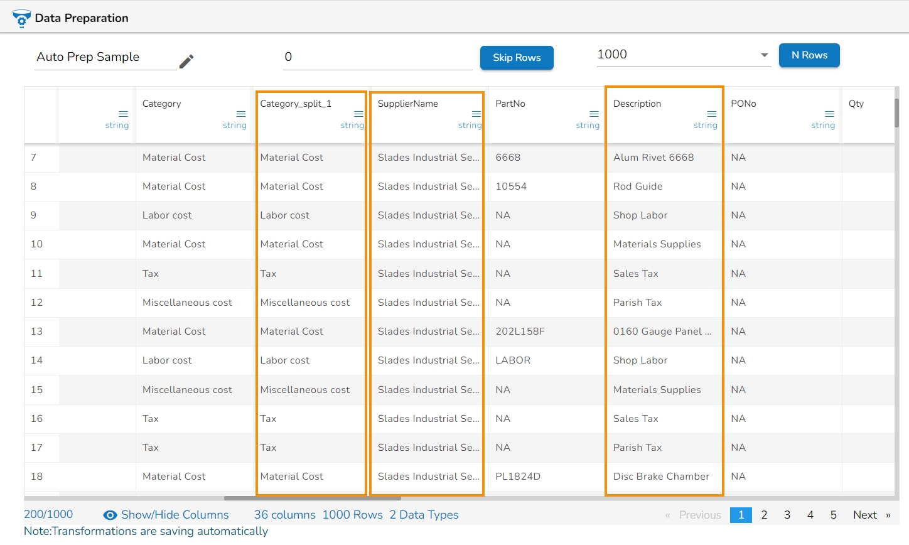Open the Description column menu icon
The image size is (909, 545).
tap(711, 114)
